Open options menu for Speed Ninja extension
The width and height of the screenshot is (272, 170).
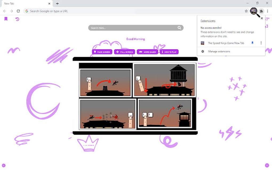click(261, 43)
